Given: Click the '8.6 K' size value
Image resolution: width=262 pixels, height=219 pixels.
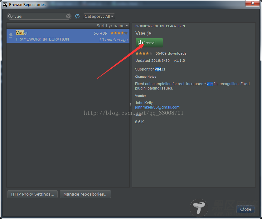Looking at the screenshot, I should tap(139, 122).
